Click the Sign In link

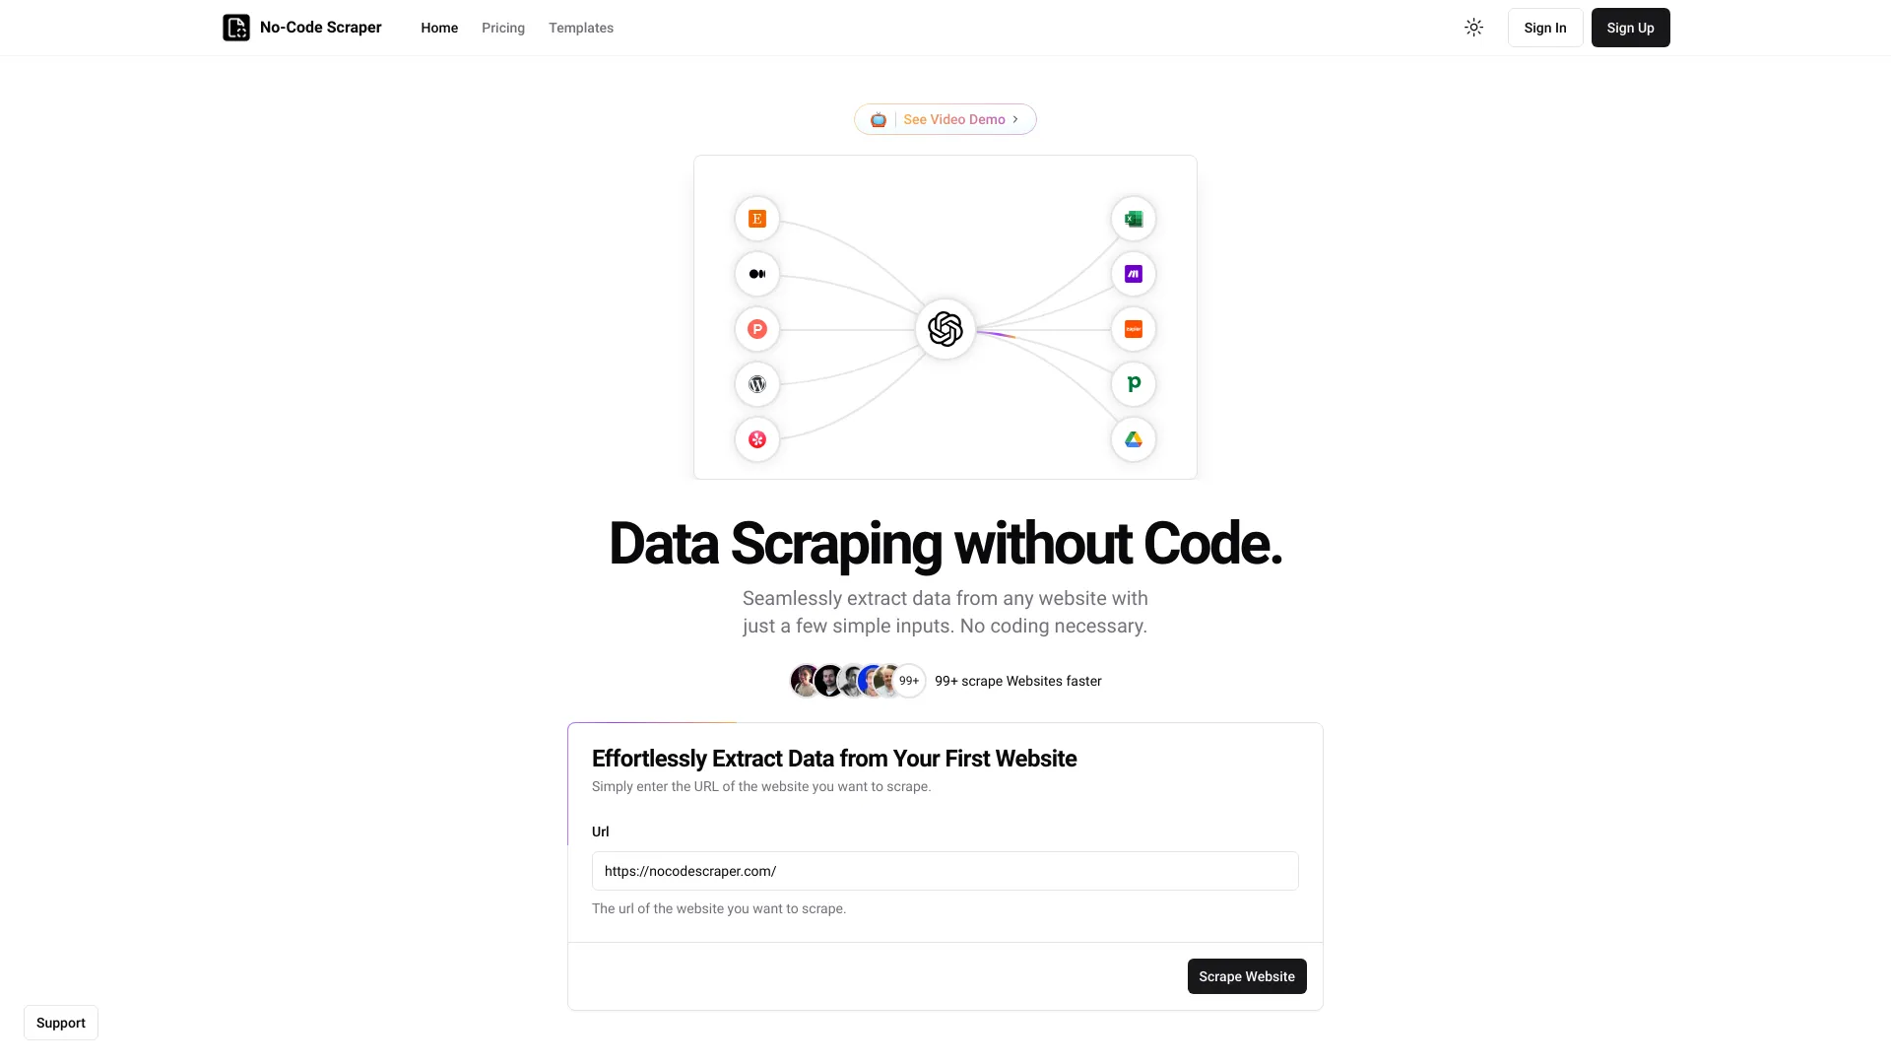[x=1544, y=28]
